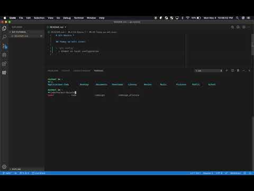Viewport: 254px width, 191px height.
Task: Open the terminal shell selector dropdown
Action: (208, 71)
